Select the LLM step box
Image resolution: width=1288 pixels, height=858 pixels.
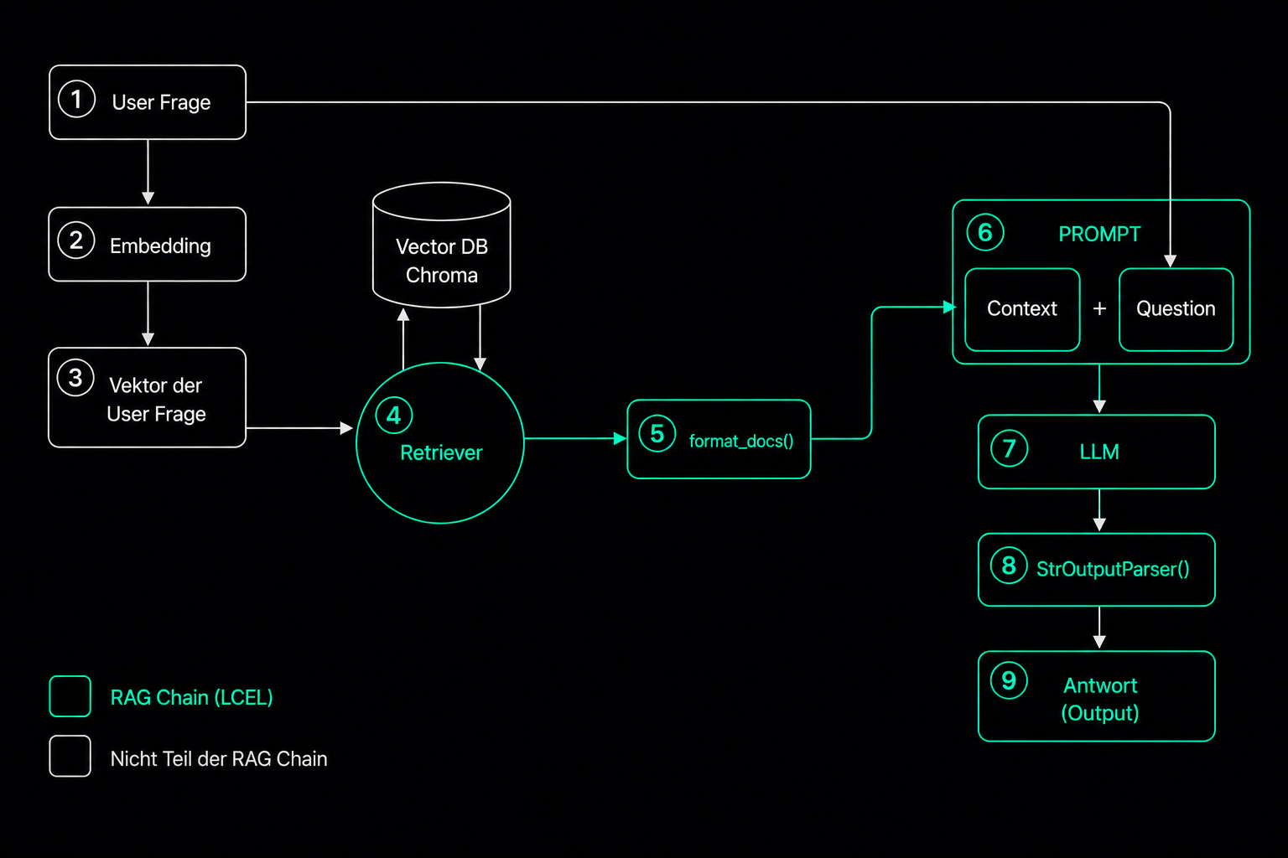1097,452
